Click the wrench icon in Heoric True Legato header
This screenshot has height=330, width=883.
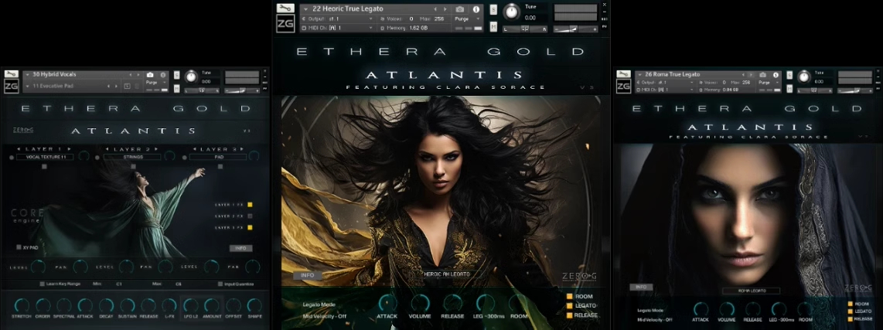pos(285,8)
